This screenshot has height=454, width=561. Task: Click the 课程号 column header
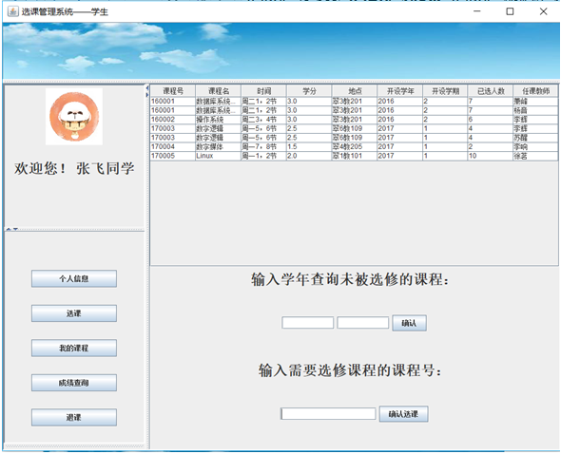pyautogui.click(x=173, y=91)
